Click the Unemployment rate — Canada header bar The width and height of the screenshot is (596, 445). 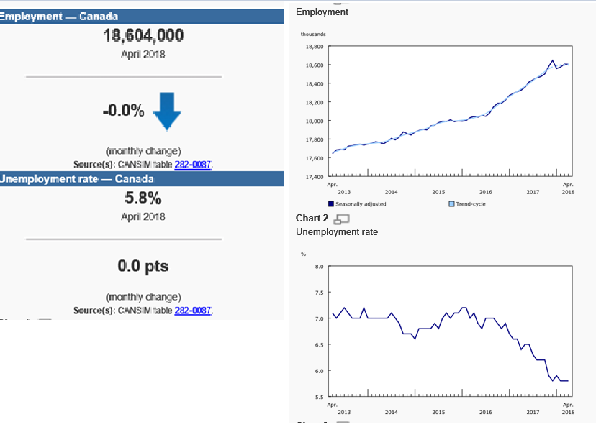[143, 179]
